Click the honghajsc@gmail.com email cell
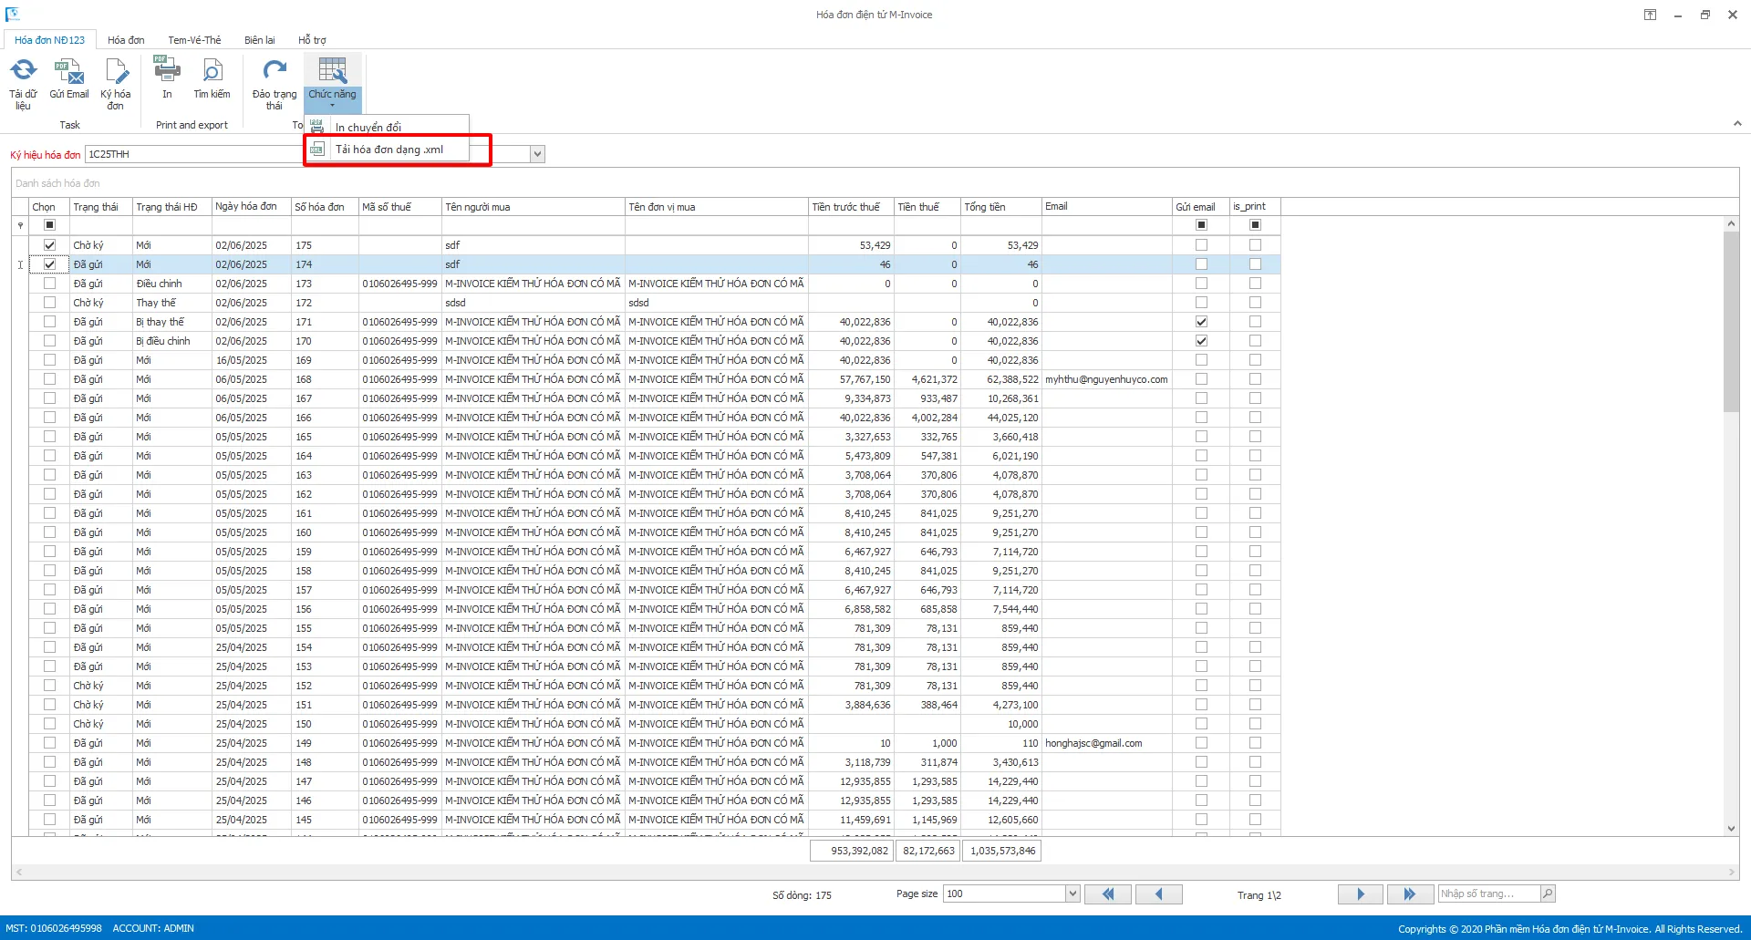This screenshot has width=1751, height=940. click(x=1106, y=743)
